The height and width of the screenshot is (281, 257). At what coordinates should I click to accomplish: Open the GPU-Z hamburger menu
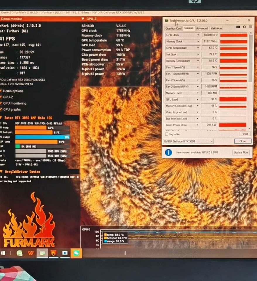coord(250,27)
